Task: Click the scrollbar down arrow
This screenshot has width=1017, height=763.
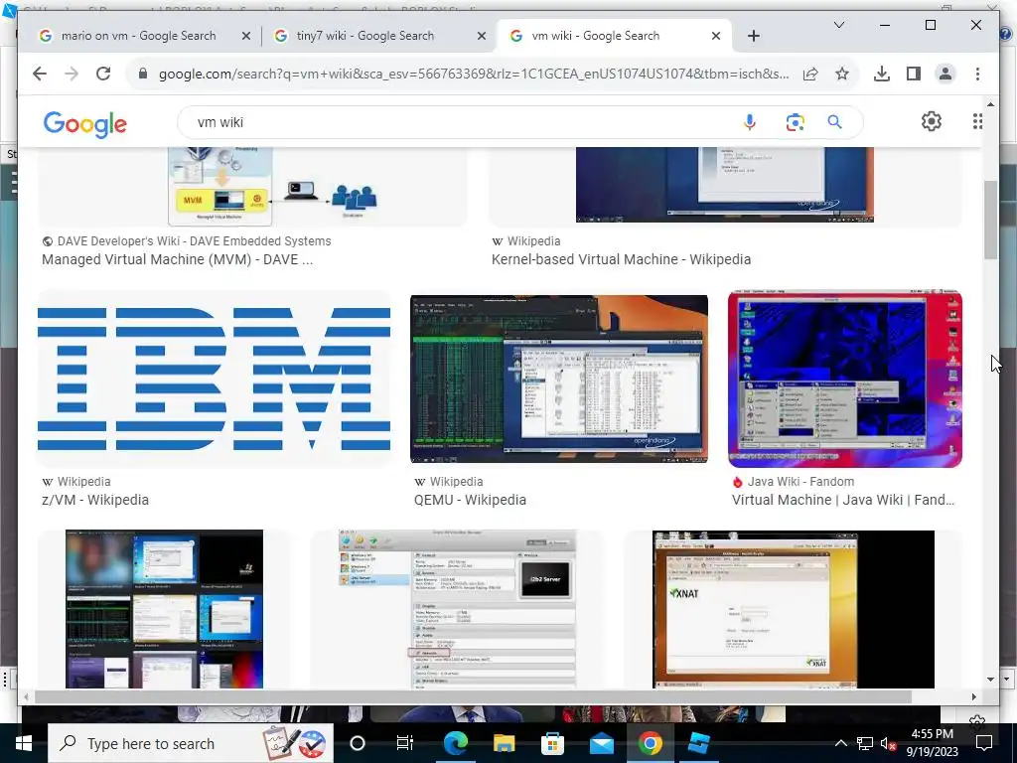Action: (990, 680)
